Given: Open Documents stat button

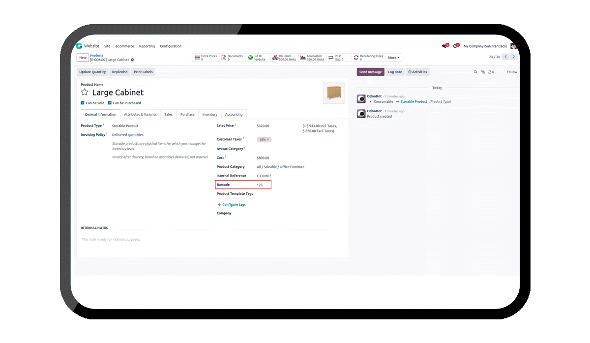Looking at the screenshot, I should (232, 58).
